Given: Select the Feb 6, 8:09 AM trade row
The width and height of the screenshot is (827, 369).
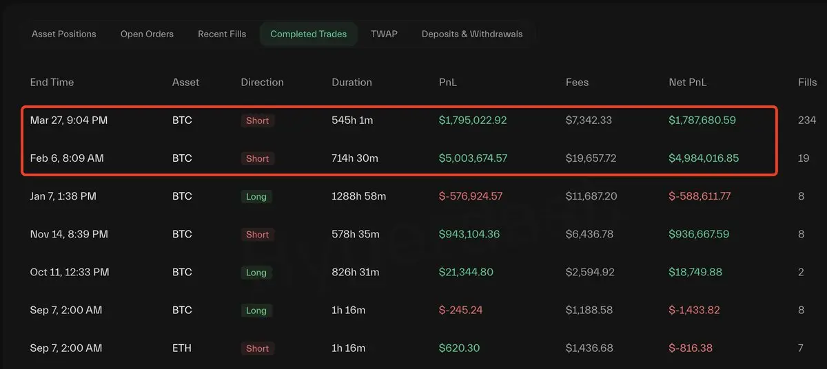Looking at the screenshot, I should tap(399, 158).
